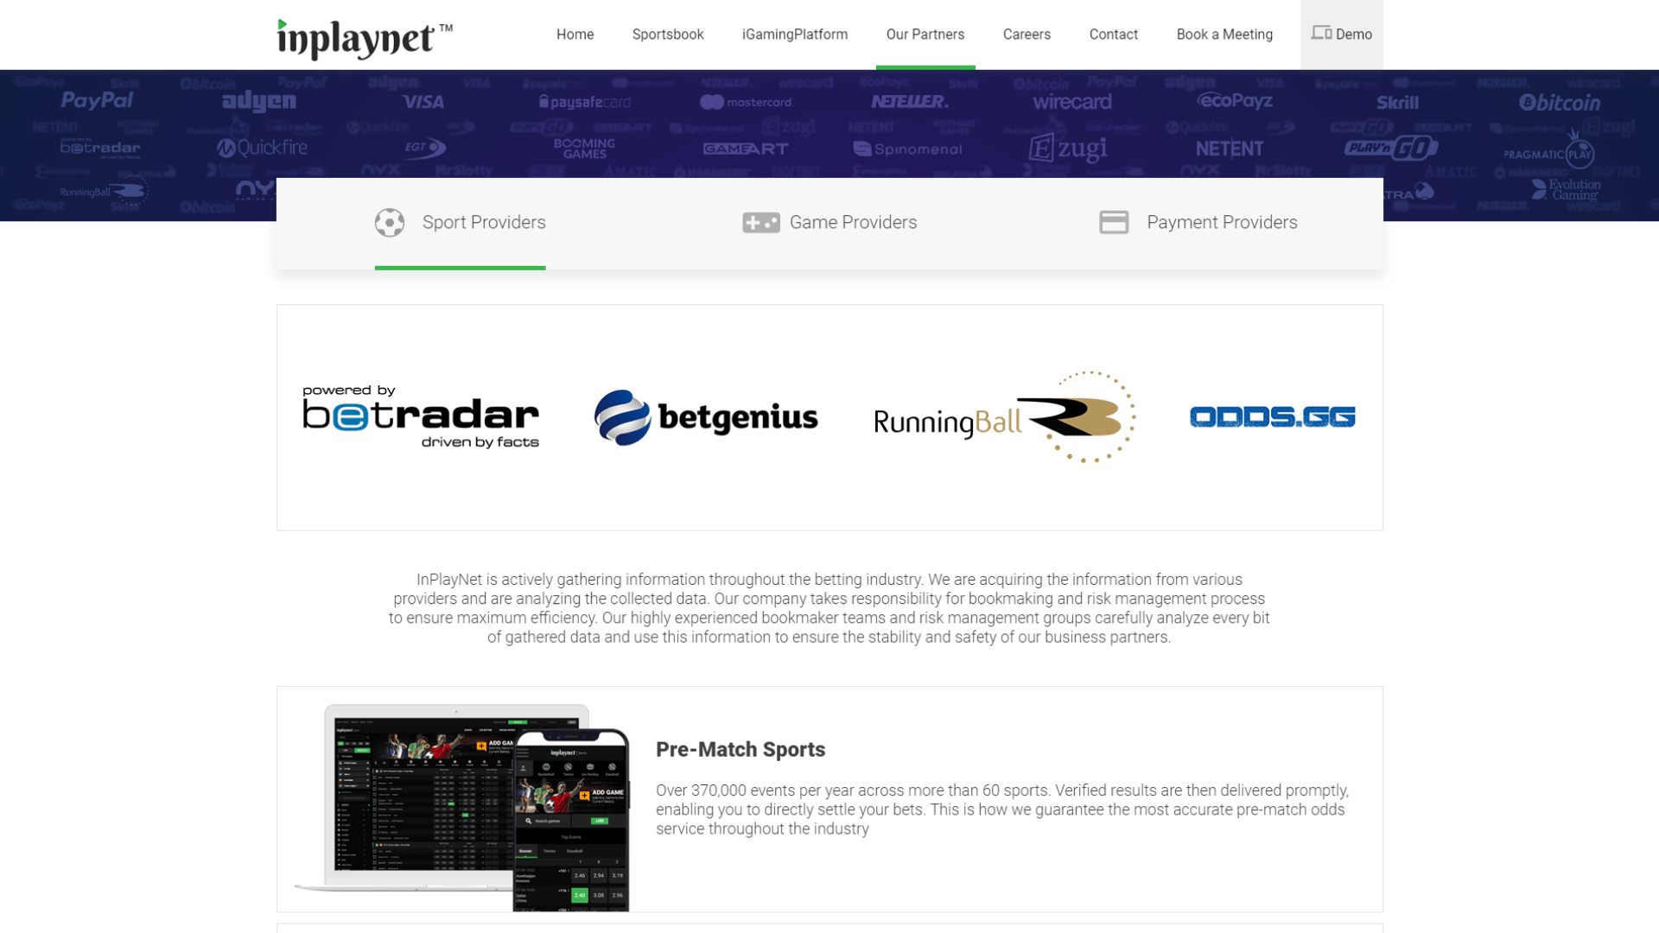Image resolution: width=1659 pixels, height=933 pixels.
Task: Click the bright NETENT logo in banner
Action: [1230, 149]
